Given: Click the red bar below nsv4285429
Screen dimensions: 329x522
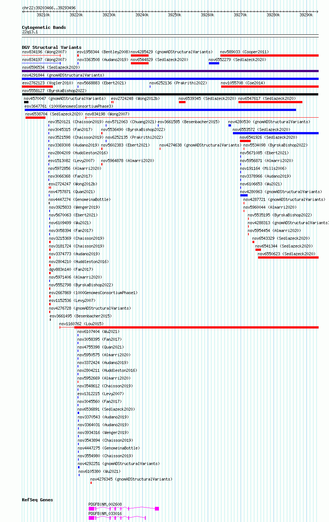Looking at the screenshot, I should pos(140,55).
